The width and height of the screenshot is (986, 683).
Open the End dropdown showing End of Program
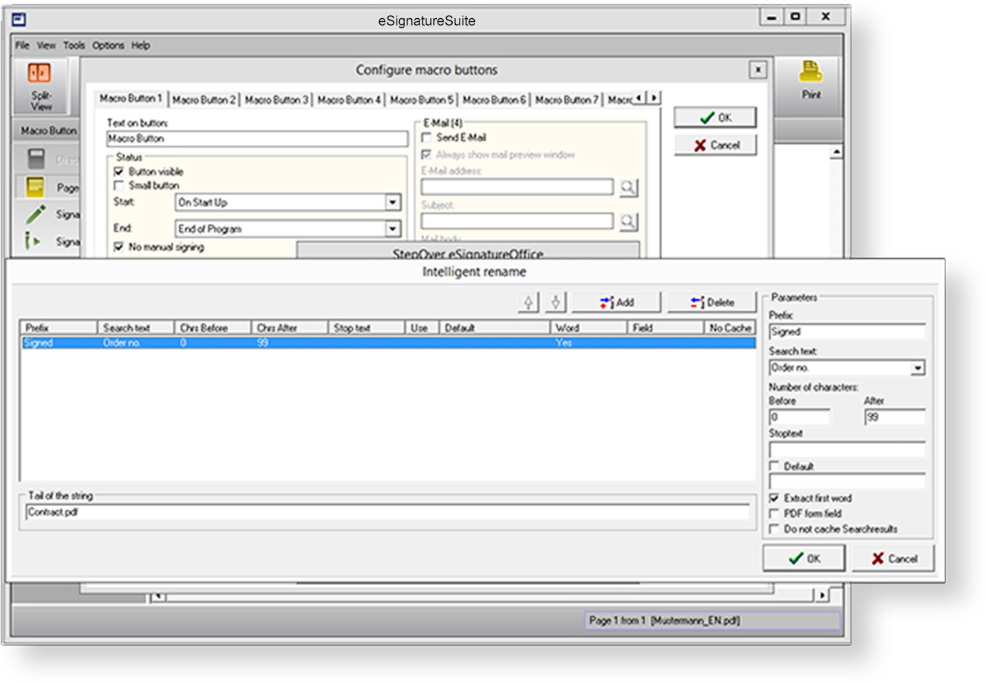[392, 228]
